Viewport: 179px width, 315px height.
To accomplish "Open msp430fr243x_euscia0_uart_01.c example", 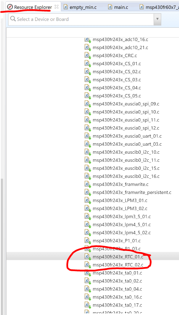I will point(127,136).
